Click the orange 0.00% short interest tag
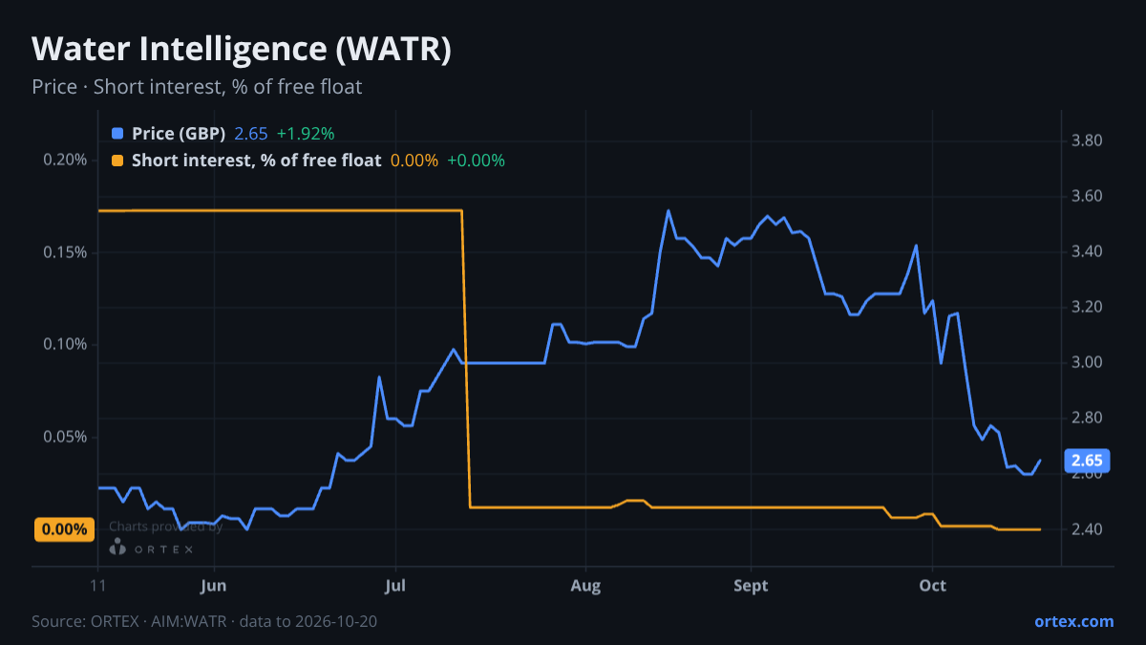 point(65,529)
